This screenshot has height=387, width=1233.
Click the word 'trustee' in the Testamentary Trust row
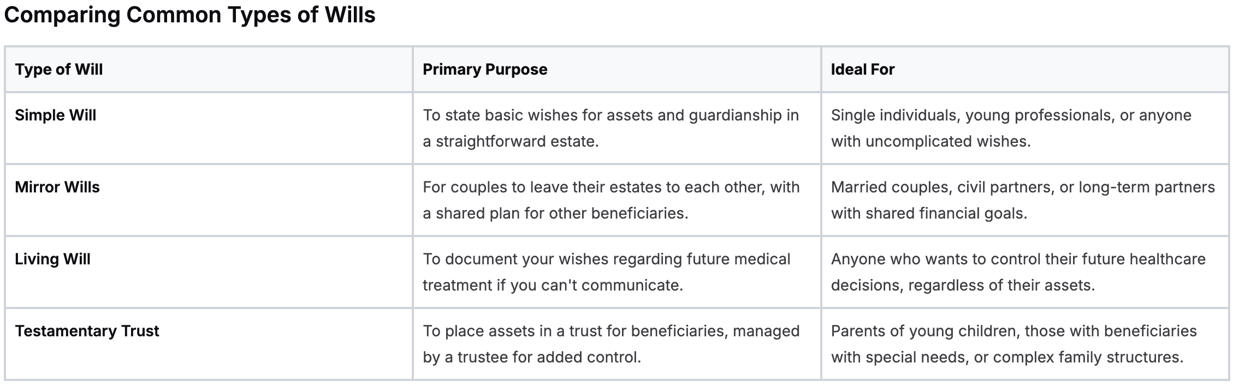coord(483,357)
